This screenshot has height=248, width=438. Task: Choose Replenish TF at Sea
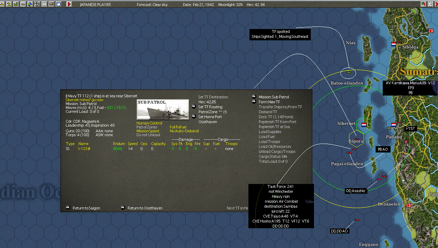click(x=274, y=127)
